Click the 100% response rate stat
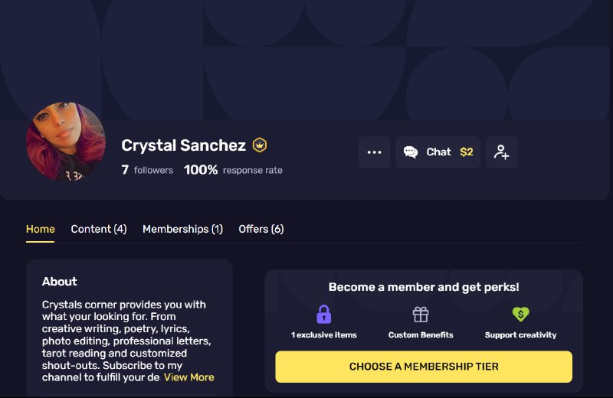This screenshot has width=613, height=398. [233, 170]
